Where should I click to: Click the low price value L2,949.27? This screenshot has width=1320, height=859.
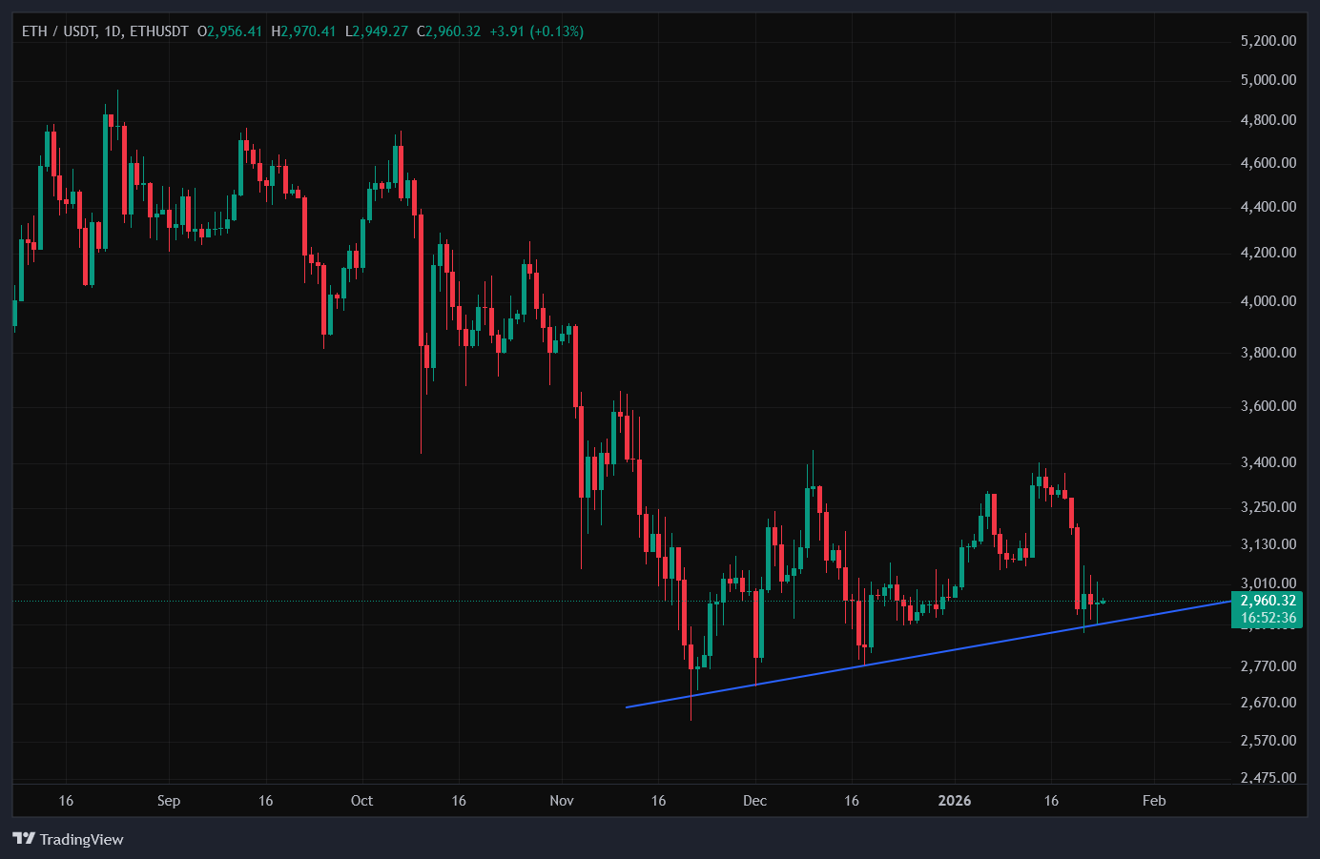pyautogui.click(x=375, y=30)
